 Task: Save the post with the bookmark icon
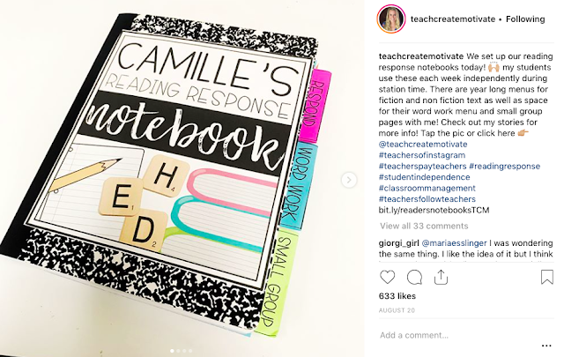point(546,277)
